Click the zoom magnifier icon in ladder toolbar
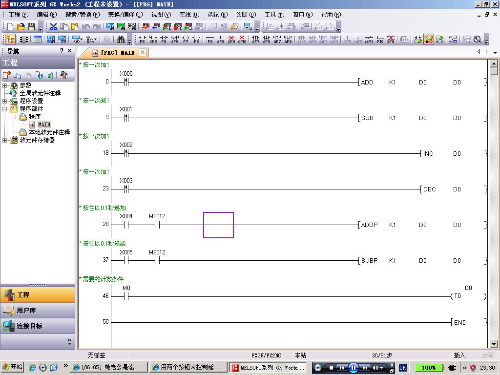The width and height of the screenshot is (500, 375). click(478, 40)
